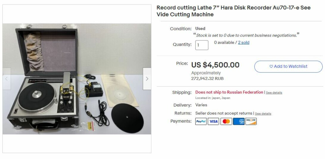This screenshot has width=325, height=159.
Task: Click the next image arrow on gallery
Action: pyautogui.click(x=147, y=79)
